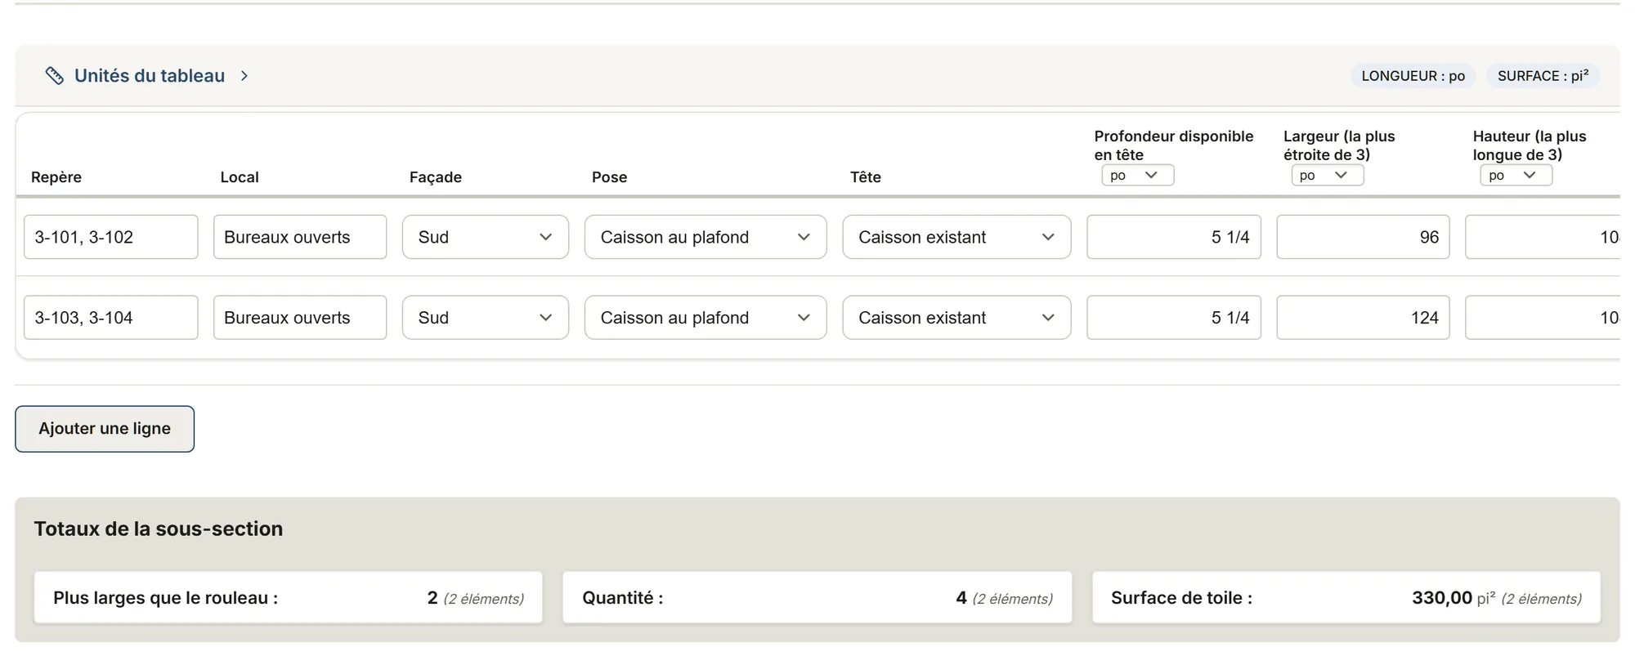Open Façade dropdown in row 3-103, 3-104

486,318
